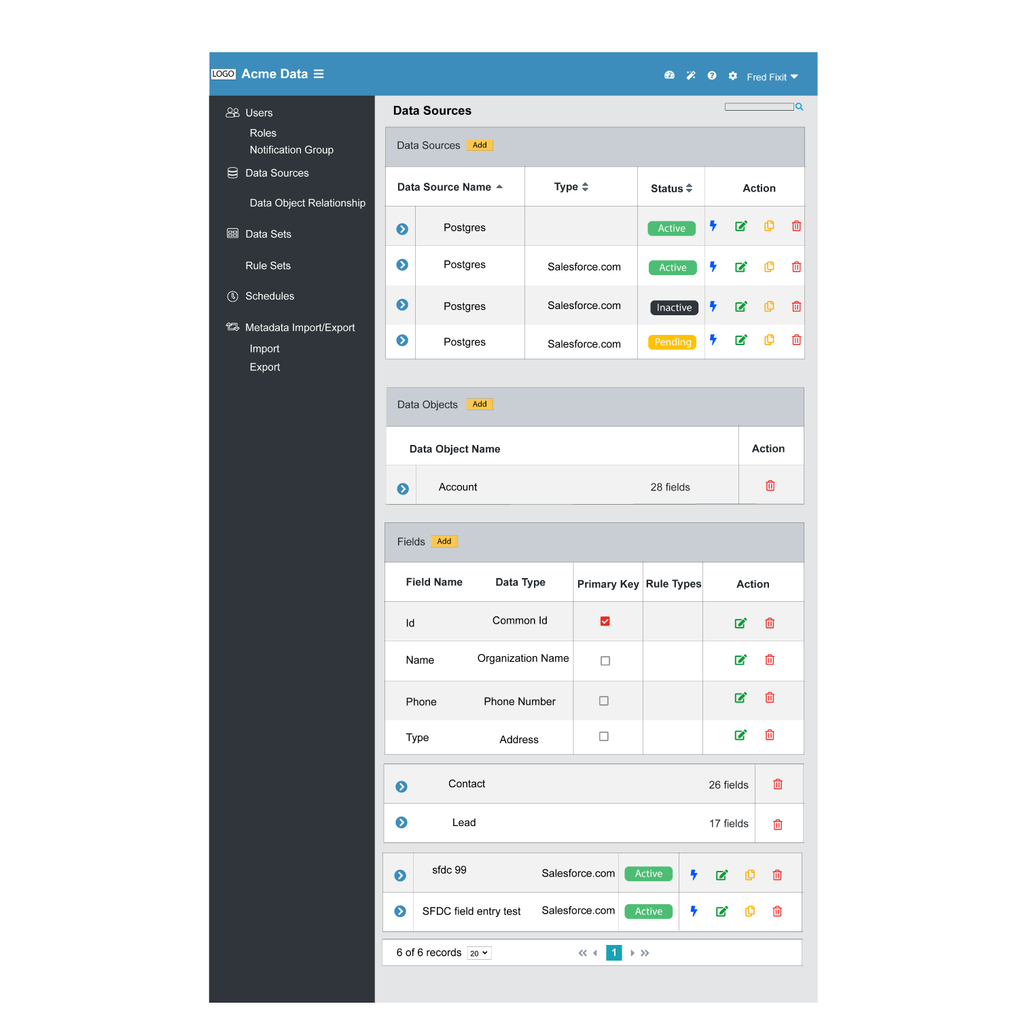The image size is (1019, 1019).
Task: Open the help question mark icon
Action: click(712, 75)
